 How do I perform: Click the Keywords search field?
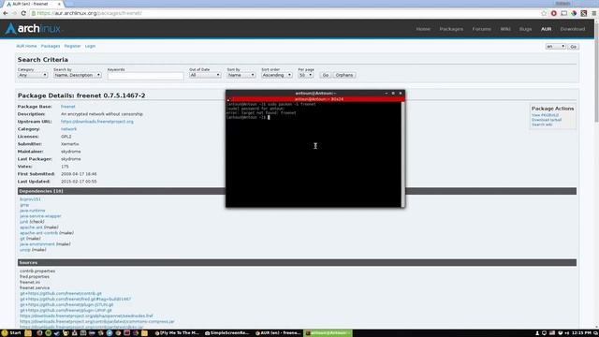click(146, 76)
